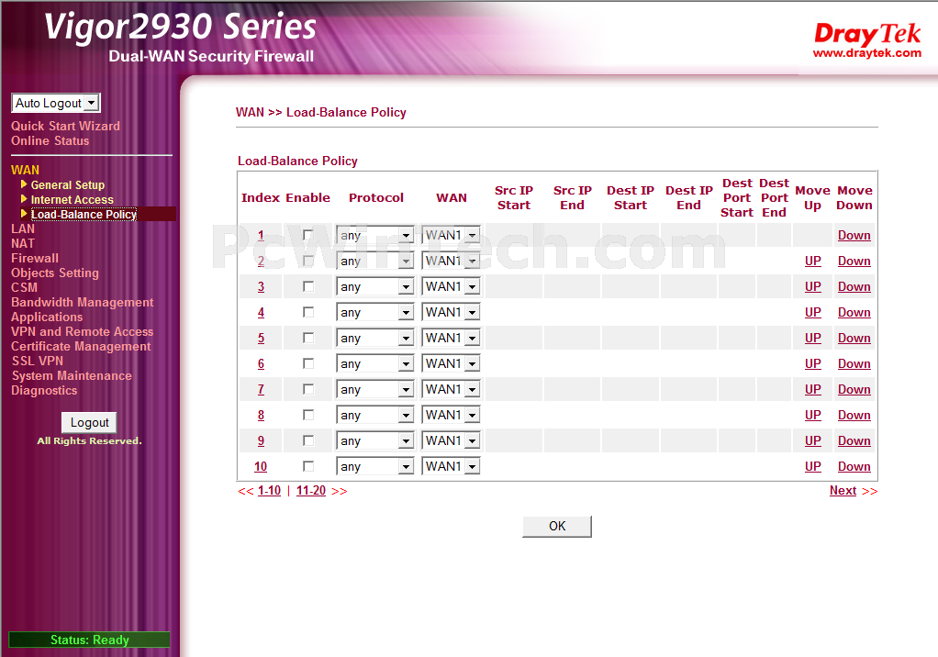The height and width of the screenshot is (657, 938).
Task: Toggle the Enable checkbox for index 6
Action: point(308,363)
